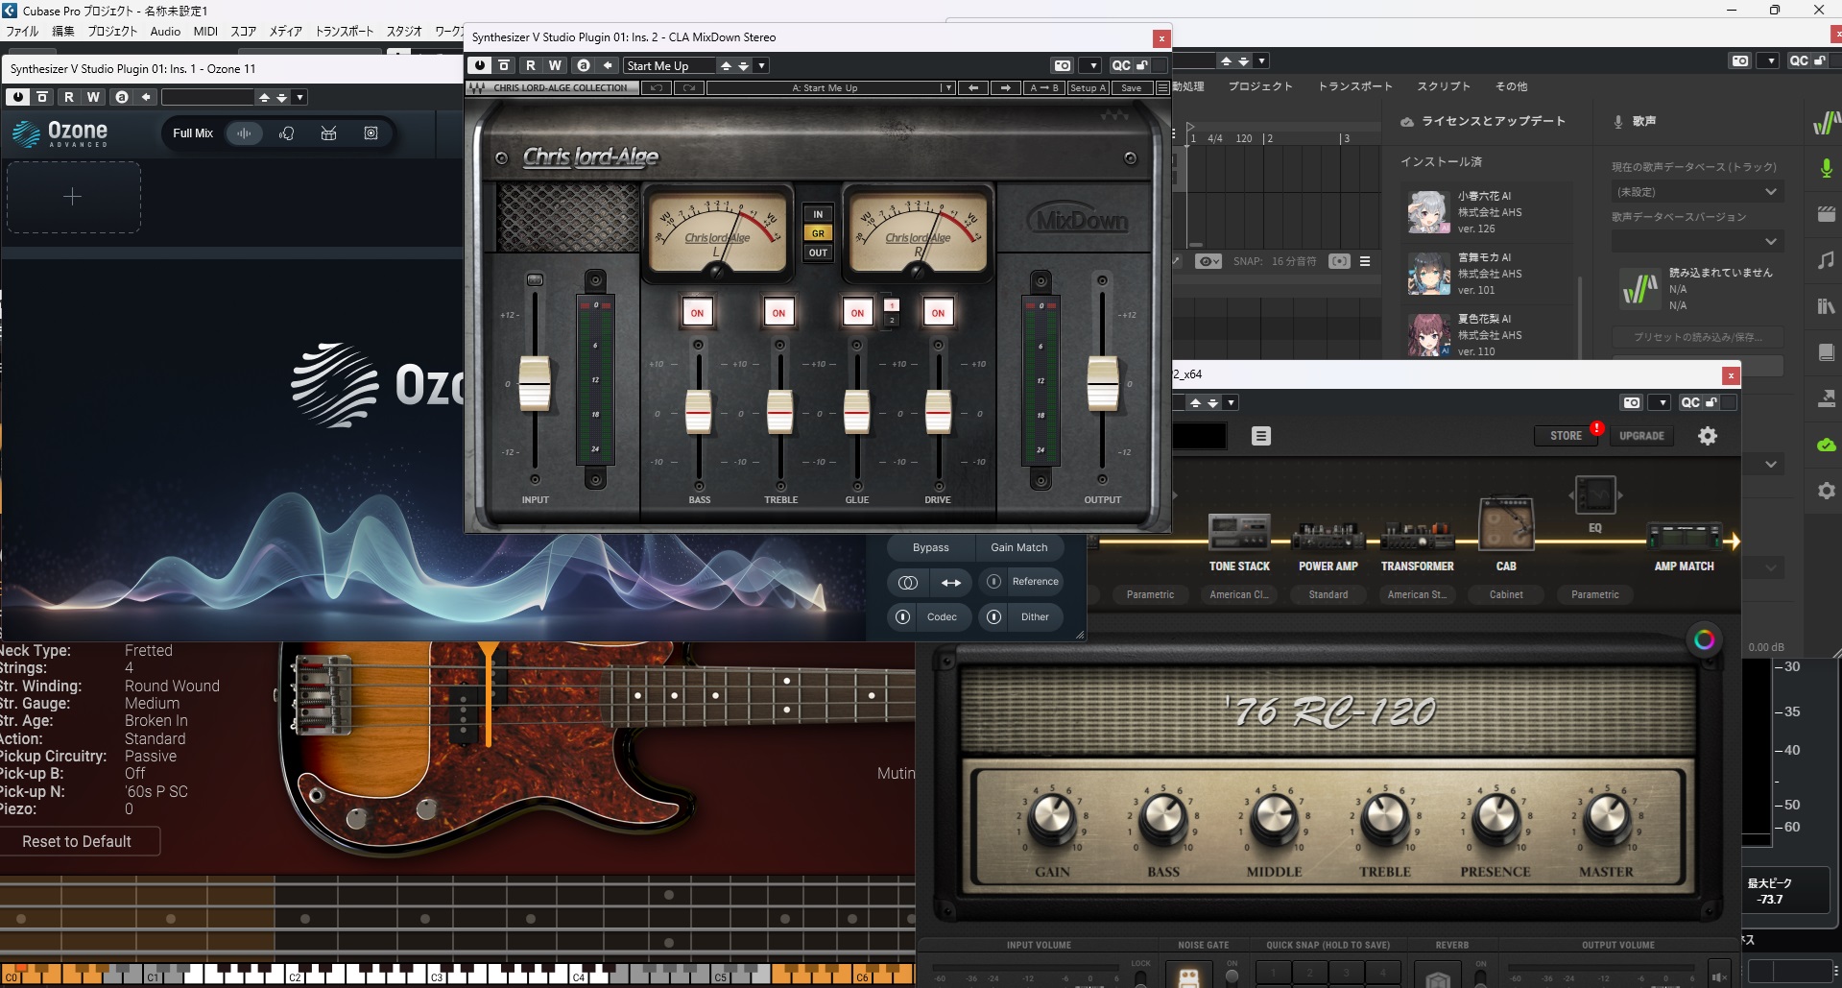Toggle Ozone Codec power button
Screen dimensions: 1842x988
click(902, 616)
